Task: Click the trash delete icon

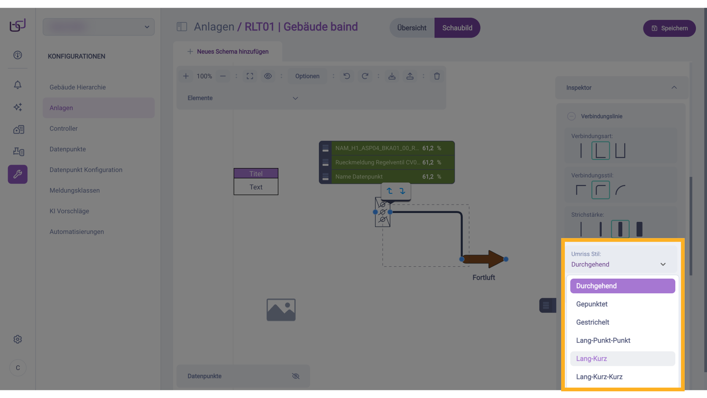Action: coord(437,76)
